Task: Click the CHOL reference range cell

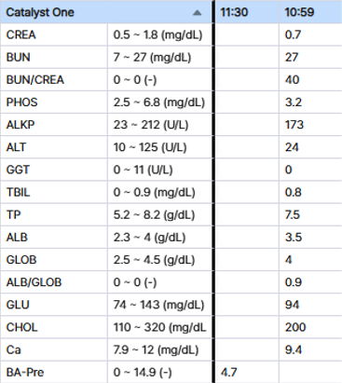Action: click(159, 327)
